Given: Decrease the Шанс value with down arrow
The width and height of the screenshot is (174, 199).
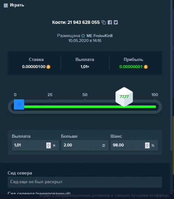Looking at the screenshot, I should click(x=147, y=147).
